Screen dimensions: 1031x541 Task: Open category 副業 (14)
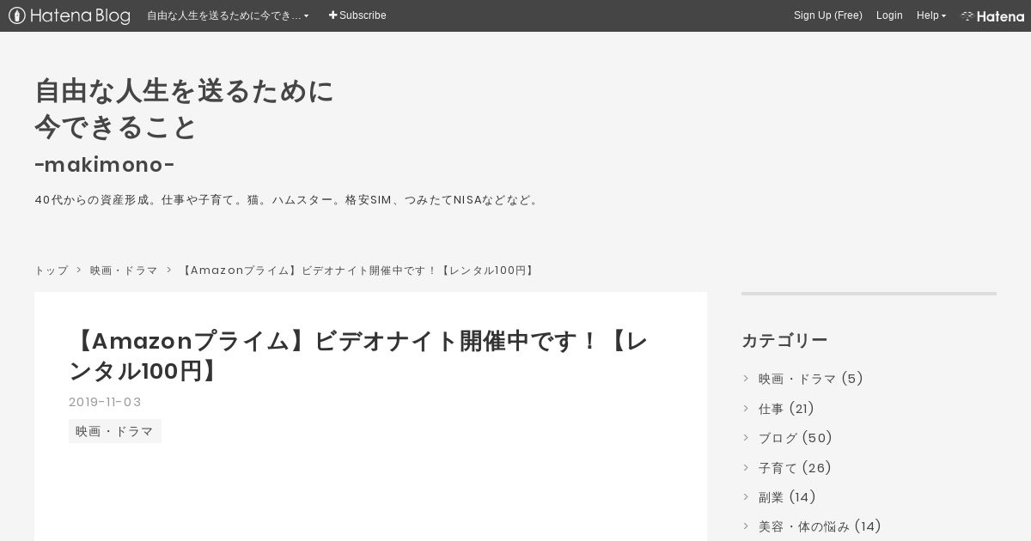[787, 497]
